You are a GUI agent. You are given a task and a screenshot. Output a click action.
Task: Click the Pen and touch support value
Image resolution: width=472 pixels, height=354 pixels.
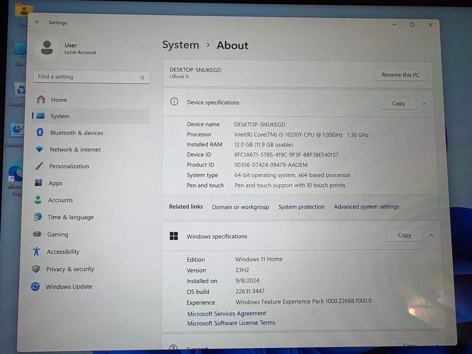tap(290, 185)
